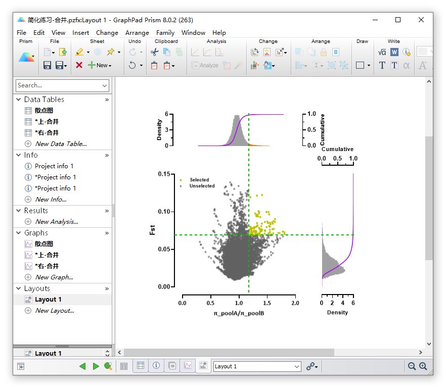Viewport: 446px width, 387px height.
Task: Open the Draw shape dropdown arrow
Action: pos(369,66)
